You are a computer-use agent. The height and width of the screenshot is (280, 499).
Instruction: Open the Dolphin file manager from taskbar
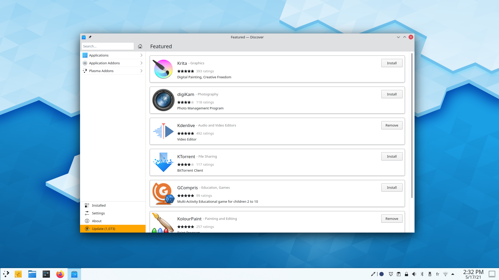pos(32,274)
